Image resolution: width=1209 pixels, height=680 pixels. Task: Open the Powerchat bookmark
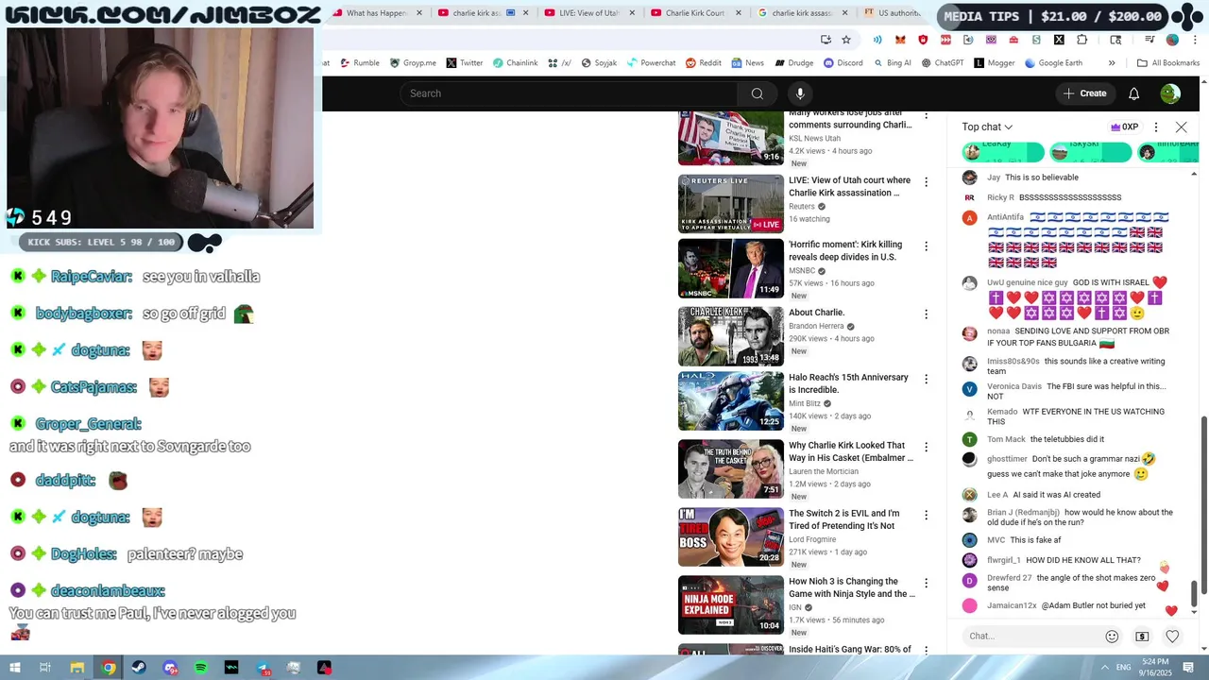(x=651, y=63)
